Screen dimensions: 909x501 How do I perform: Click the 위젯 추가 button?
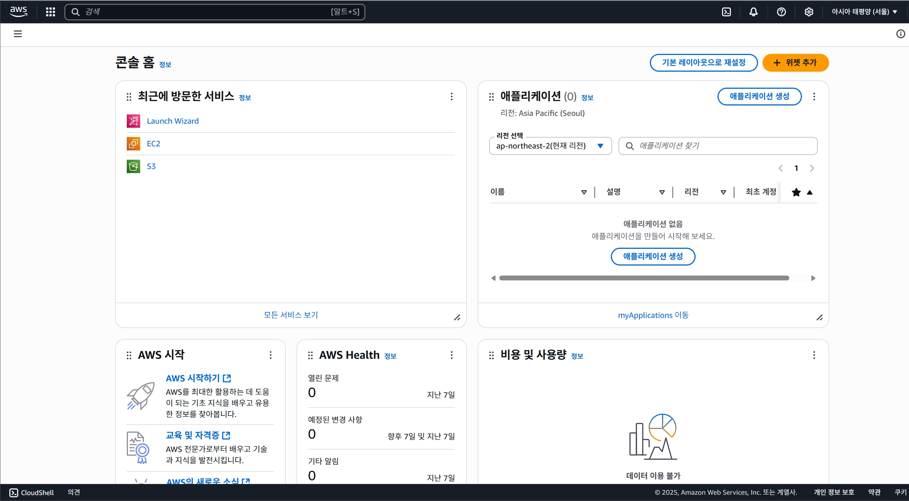point(795,63)
